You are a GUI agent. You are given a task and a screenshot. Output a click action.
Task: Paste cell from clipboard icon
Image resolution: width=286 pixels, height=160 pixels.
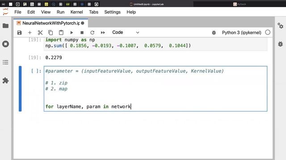[x=61, y=32]
